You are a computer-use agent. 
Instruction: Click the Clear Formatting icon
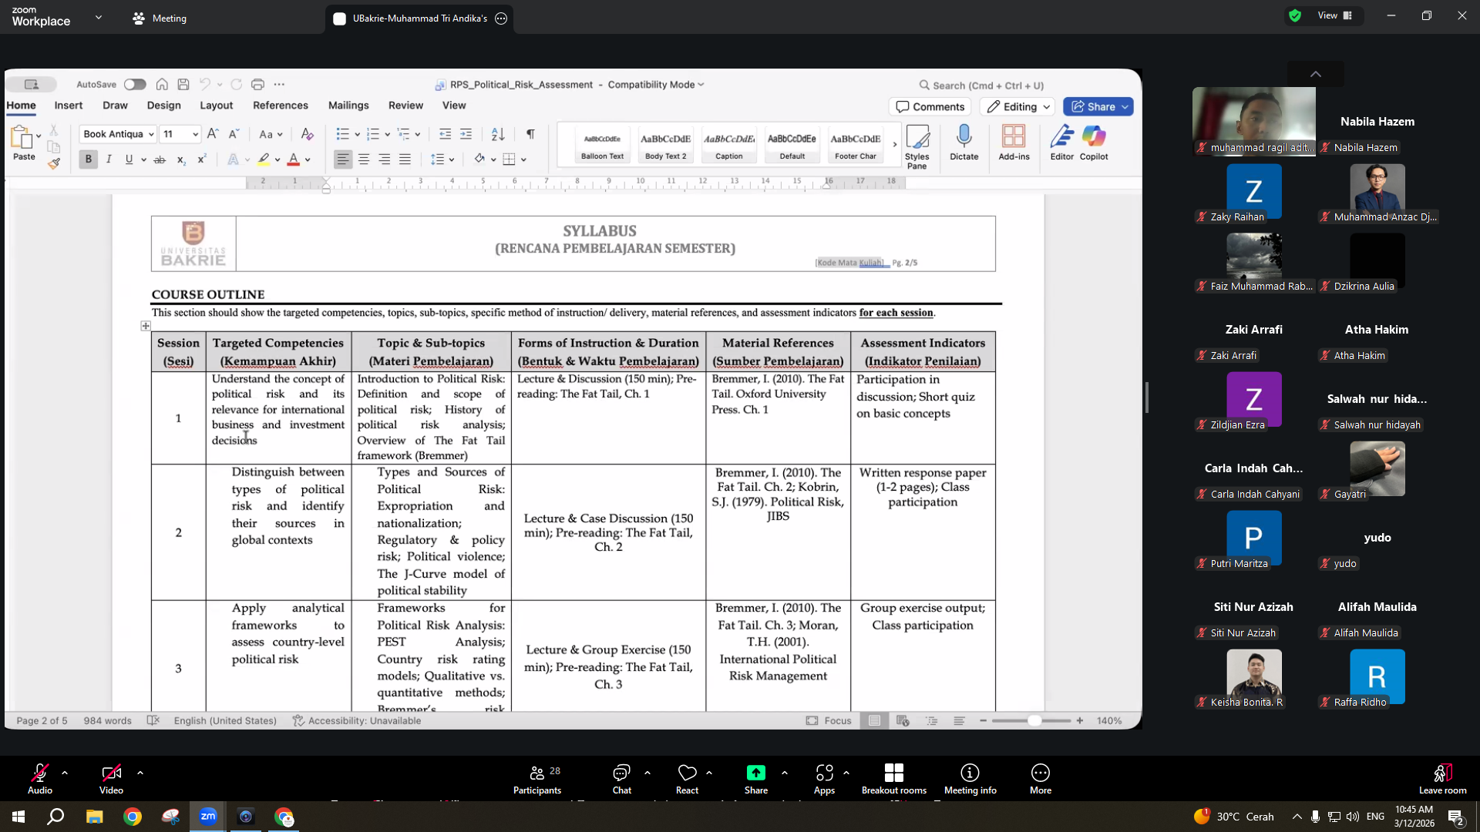pos(307,134)
